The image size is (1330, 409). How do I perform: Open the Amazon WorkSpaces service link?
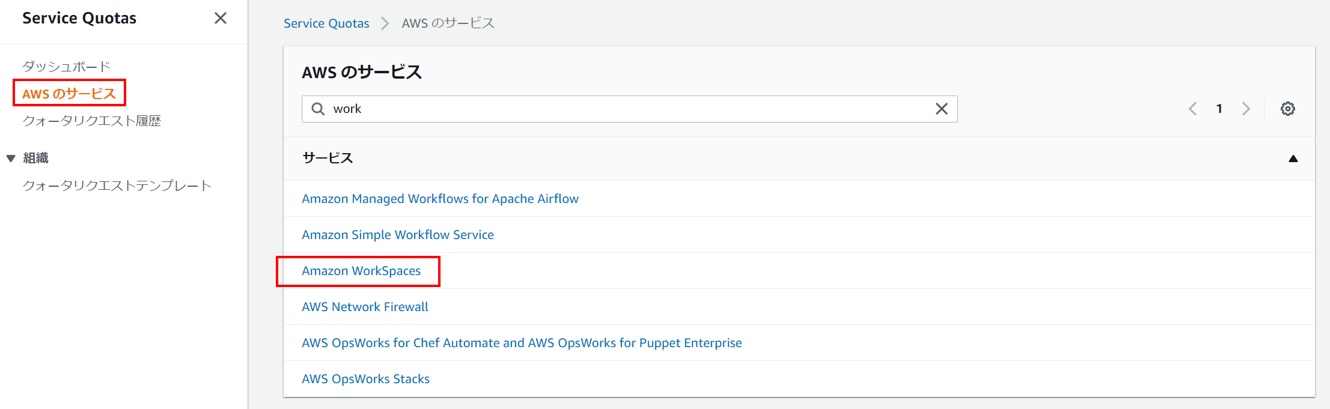point(361,270)
